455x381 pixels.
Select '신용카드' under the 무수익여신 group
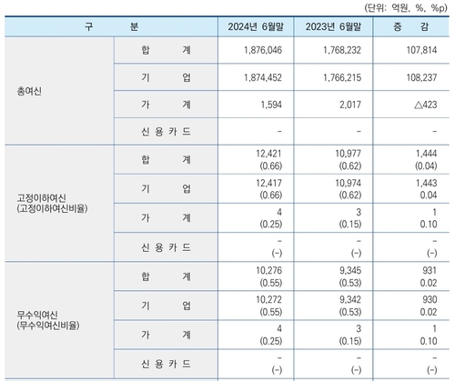166,364
